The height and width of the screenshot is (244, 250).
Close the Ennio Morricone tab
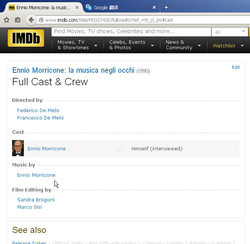[77, 7]
